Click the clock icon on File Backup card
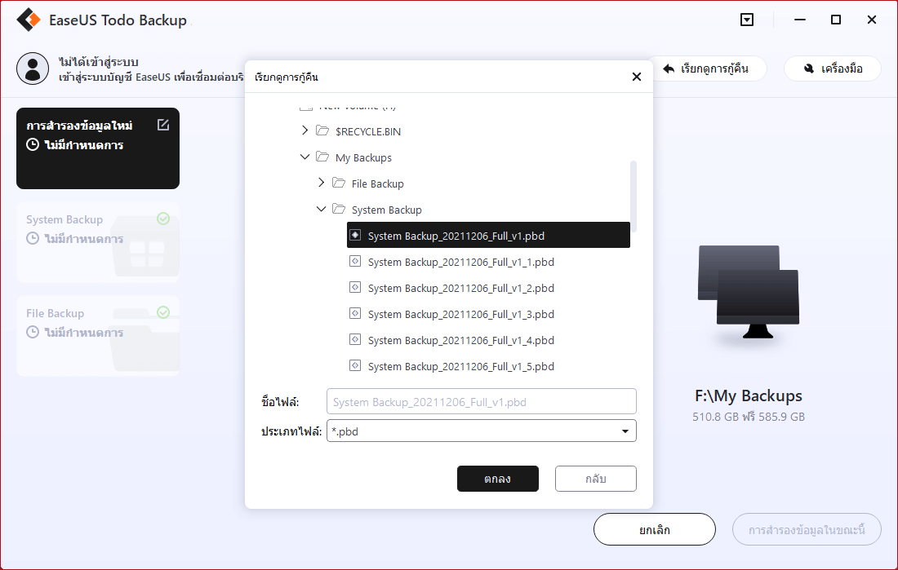The width and height of the screenshot is (898, 570). point(33,333)
